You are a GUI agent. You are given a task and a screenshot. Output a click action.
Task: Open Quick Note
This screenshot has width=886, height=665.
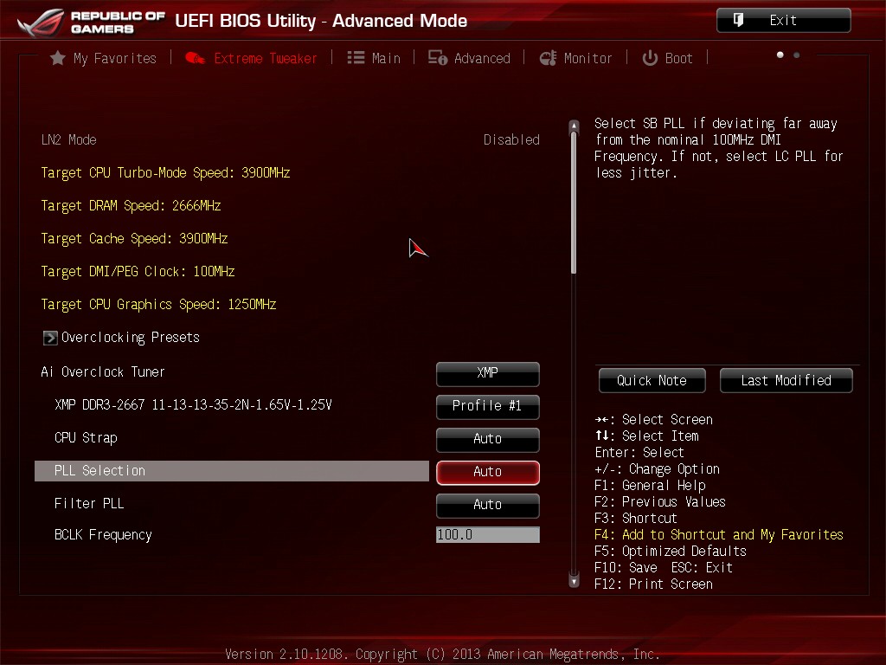coord(652,381)
